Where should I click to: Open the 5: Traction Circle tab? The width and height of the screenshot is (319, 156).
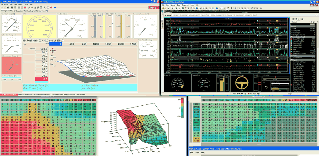coord(204,15)
